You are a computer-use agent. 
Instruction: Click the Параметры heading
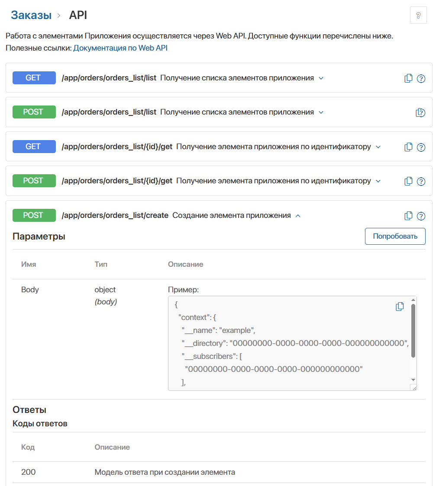(x=39, y=237)
